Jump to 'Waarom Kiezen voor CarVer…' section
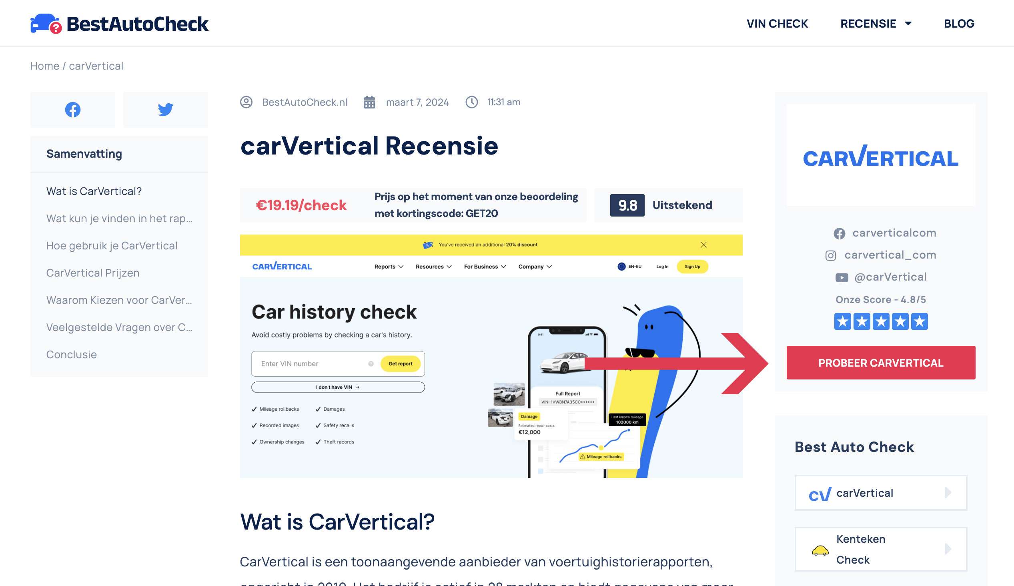 [x=119, y=300]
